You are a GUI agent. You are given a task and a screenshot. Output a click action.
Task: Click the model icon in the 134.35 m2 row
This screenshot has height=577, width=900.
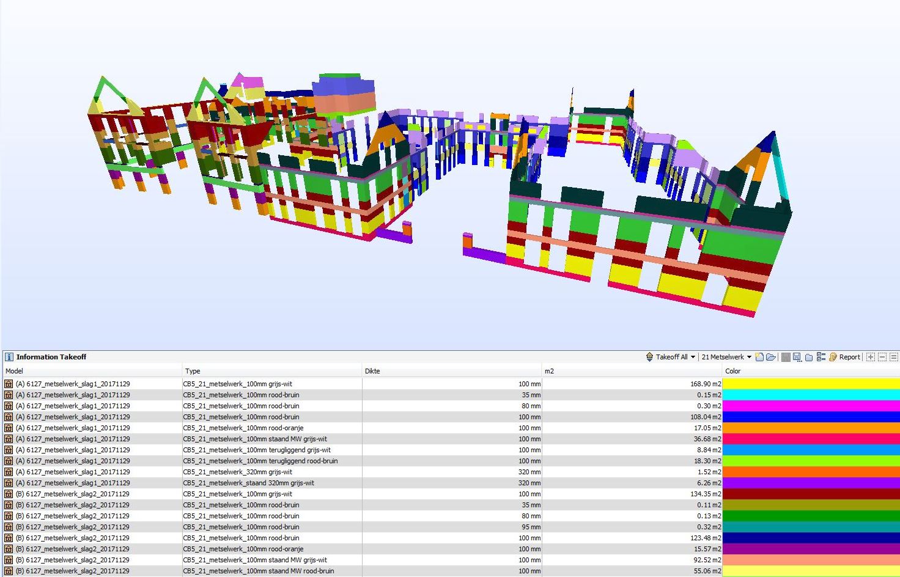[9, 494]
